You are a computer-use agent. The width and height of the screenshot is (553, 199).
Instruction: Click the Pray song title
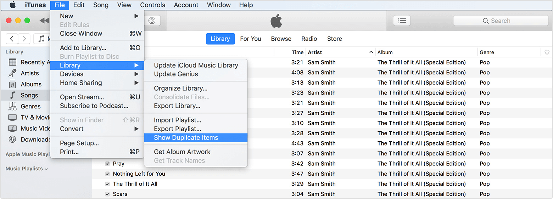pyautogui.click(x=118, y=164)
